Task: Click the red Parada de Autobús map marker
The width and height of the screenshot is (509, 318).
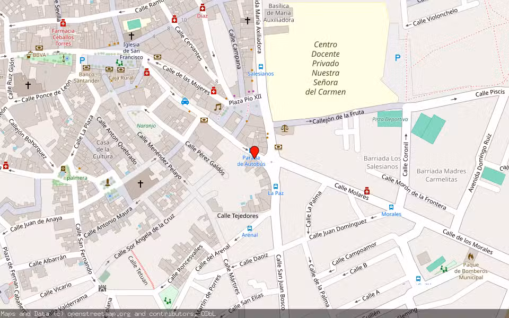Action: pos(255,150)
